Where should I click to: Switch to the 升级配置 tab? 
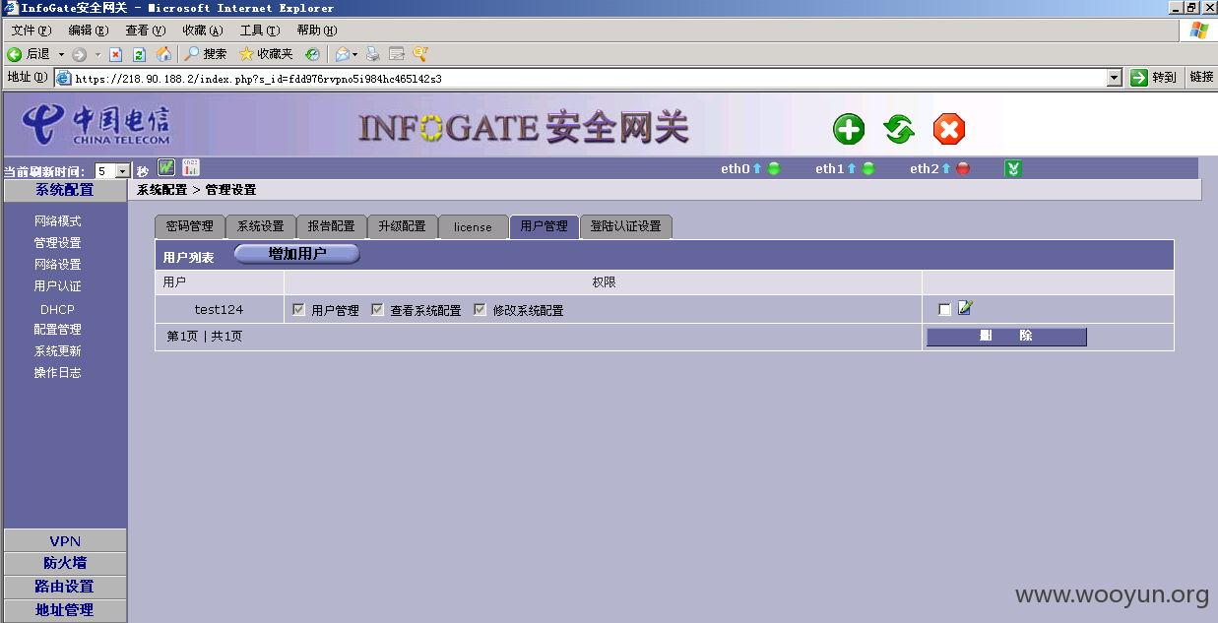pyautogui.click(x=403, y=226)
